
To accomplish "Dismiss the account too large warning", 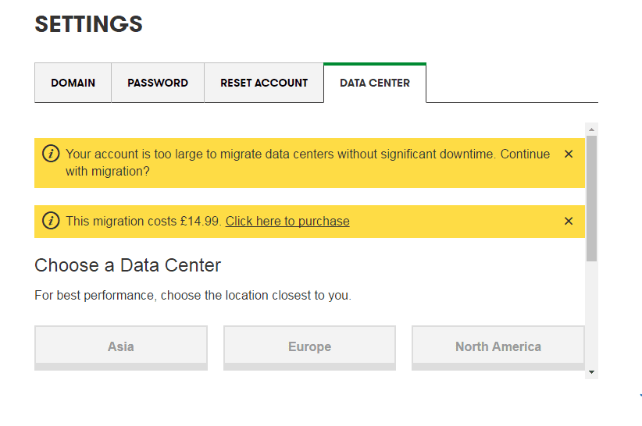I will point(569,154).
